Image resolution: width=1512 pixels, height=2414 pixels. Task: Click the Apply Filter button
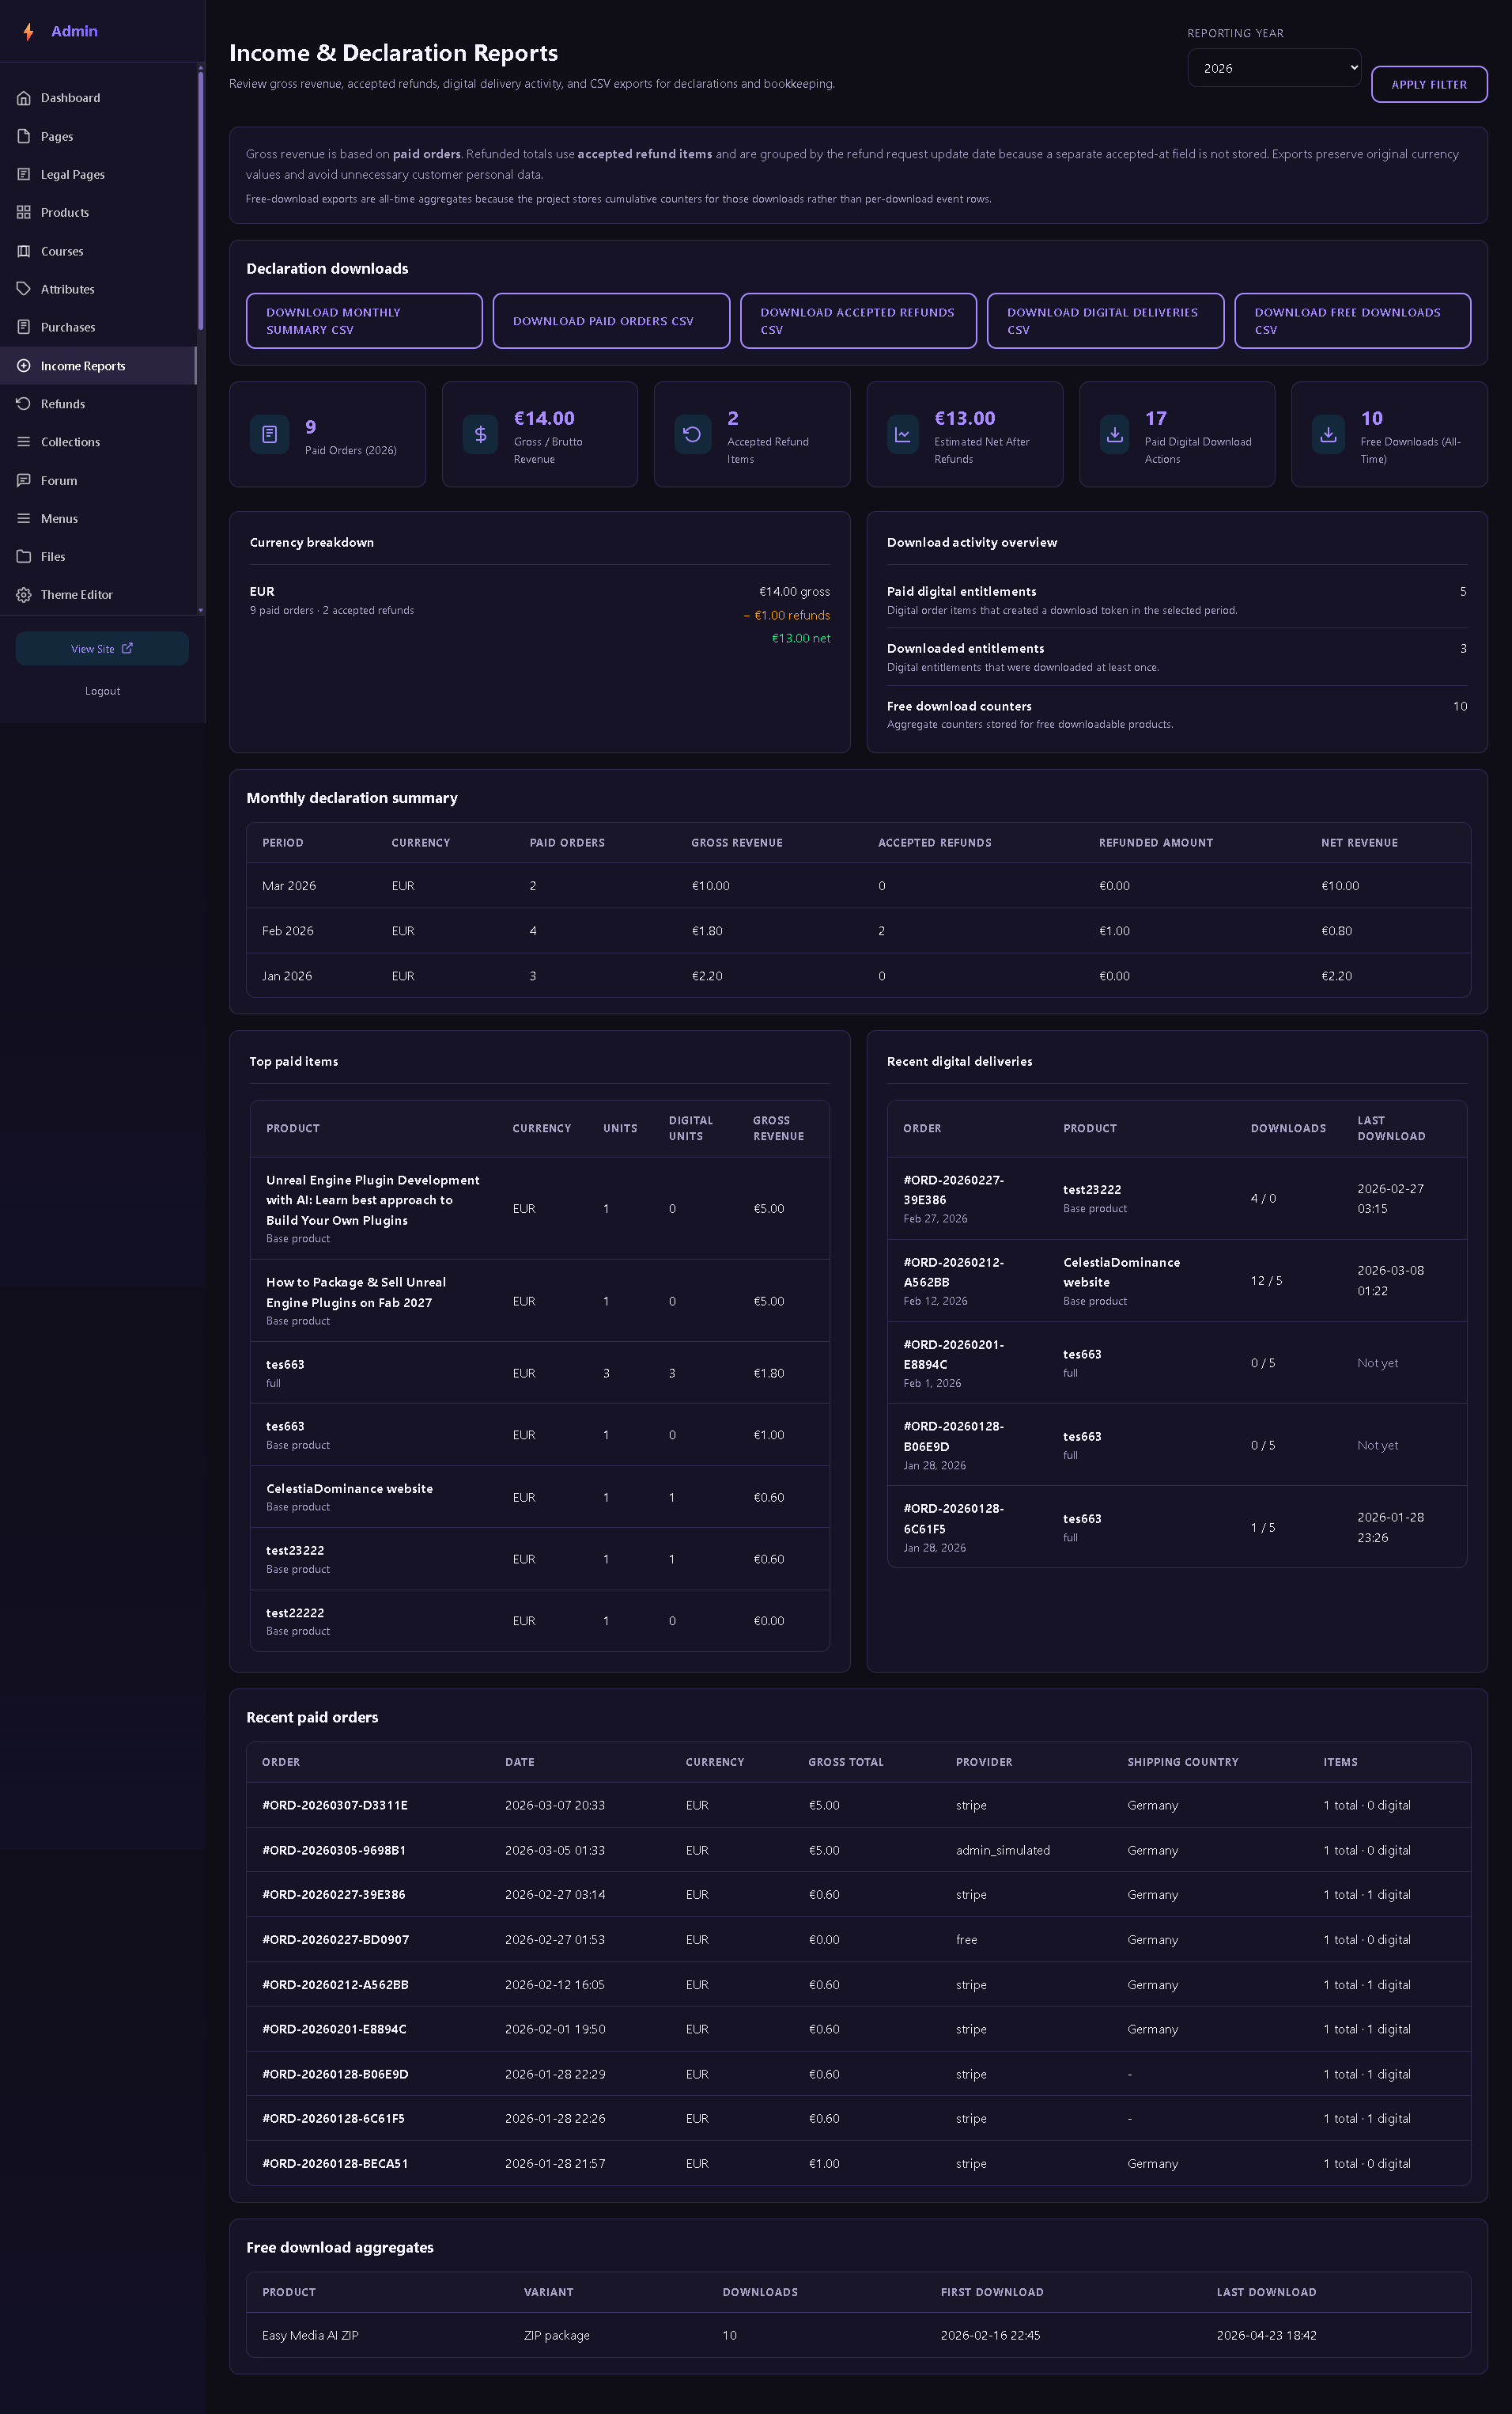1429,84
